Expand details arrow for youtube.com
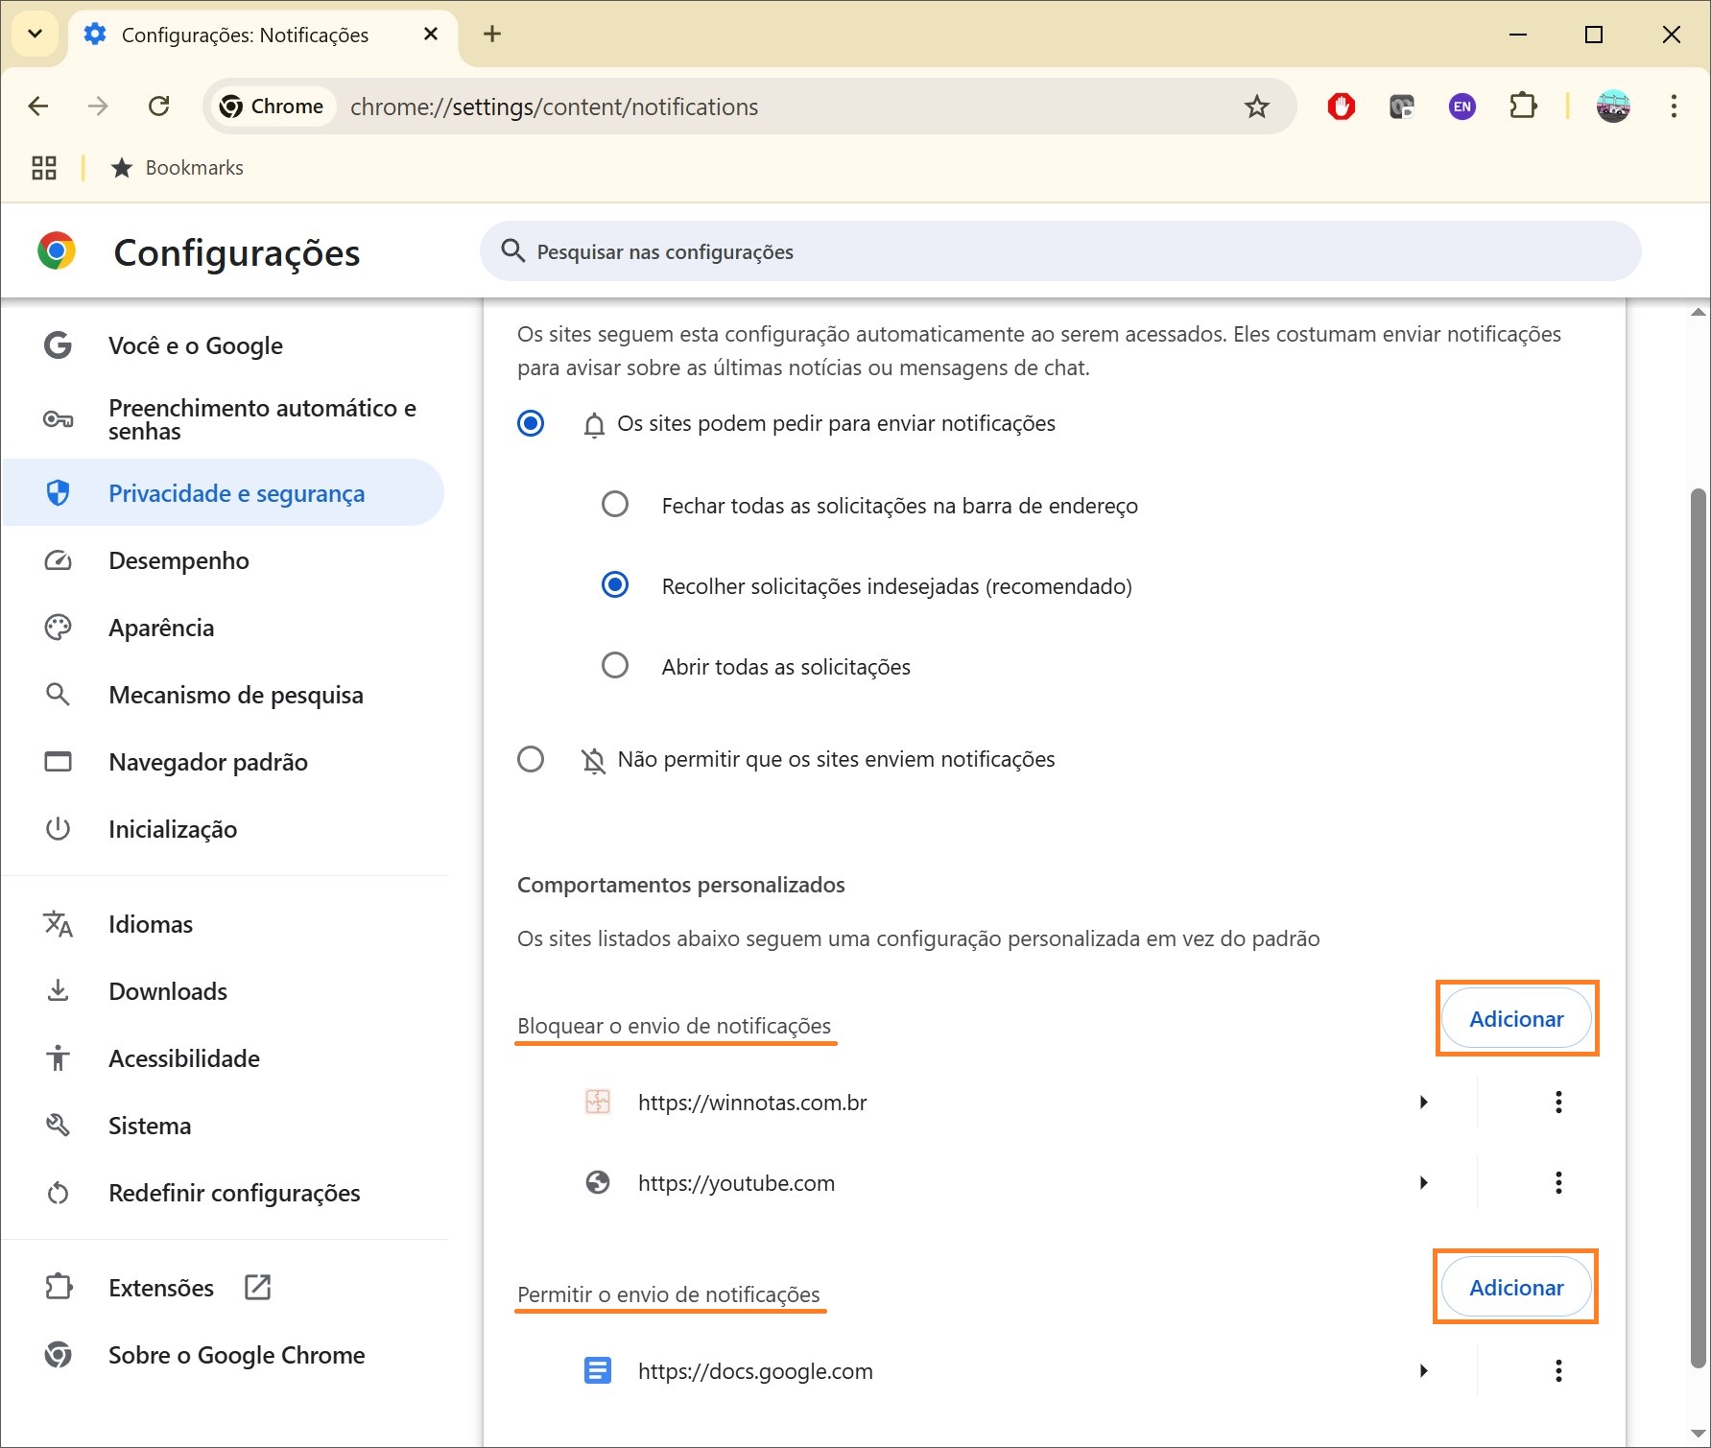Image resolution: width=1711 pixels, height=1448 pixels. pos(1424,1183)
